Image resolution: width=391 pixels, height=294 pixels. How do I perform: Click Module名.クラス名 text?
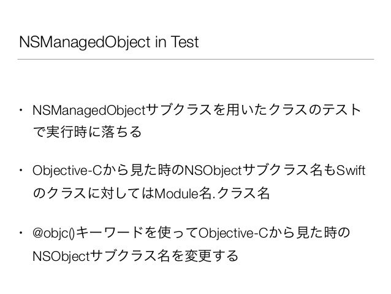212,193
